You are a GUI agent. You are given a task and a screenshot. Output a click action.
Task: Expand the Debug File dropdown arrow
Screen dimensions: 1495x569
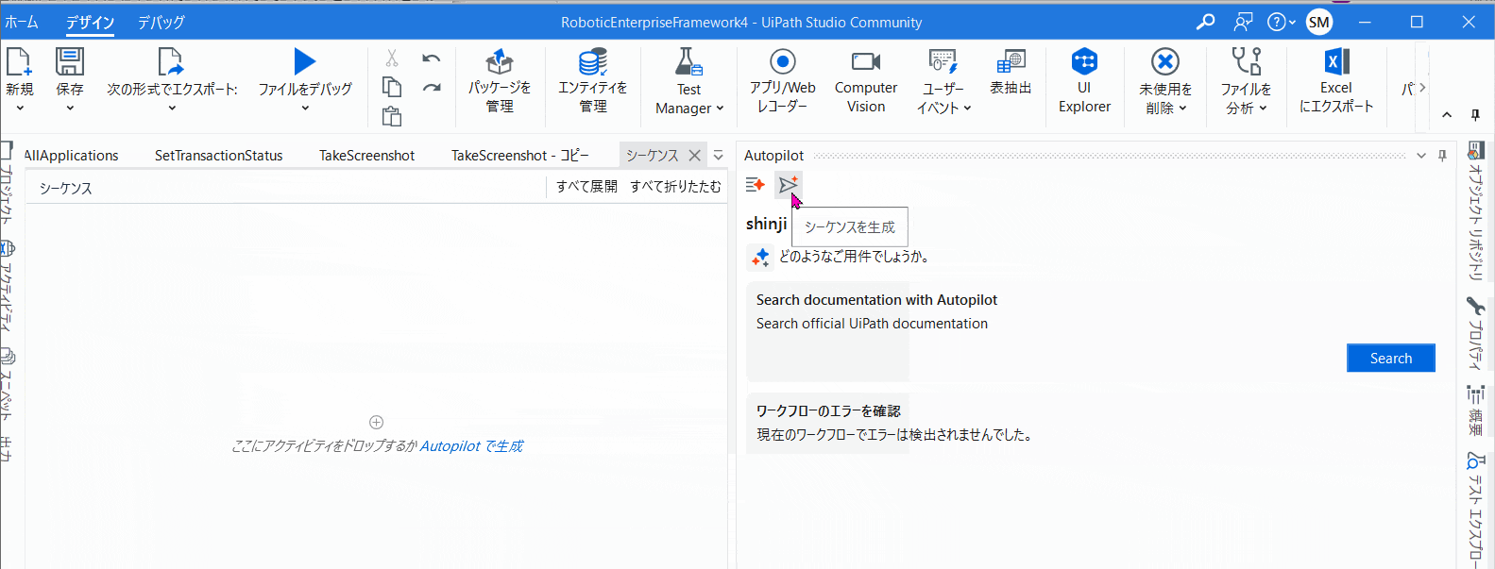(x=305, y=109)
